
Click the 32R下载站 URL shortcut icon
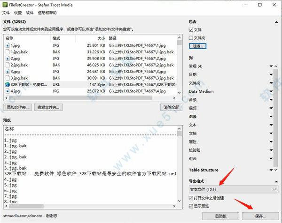[7, 85]
